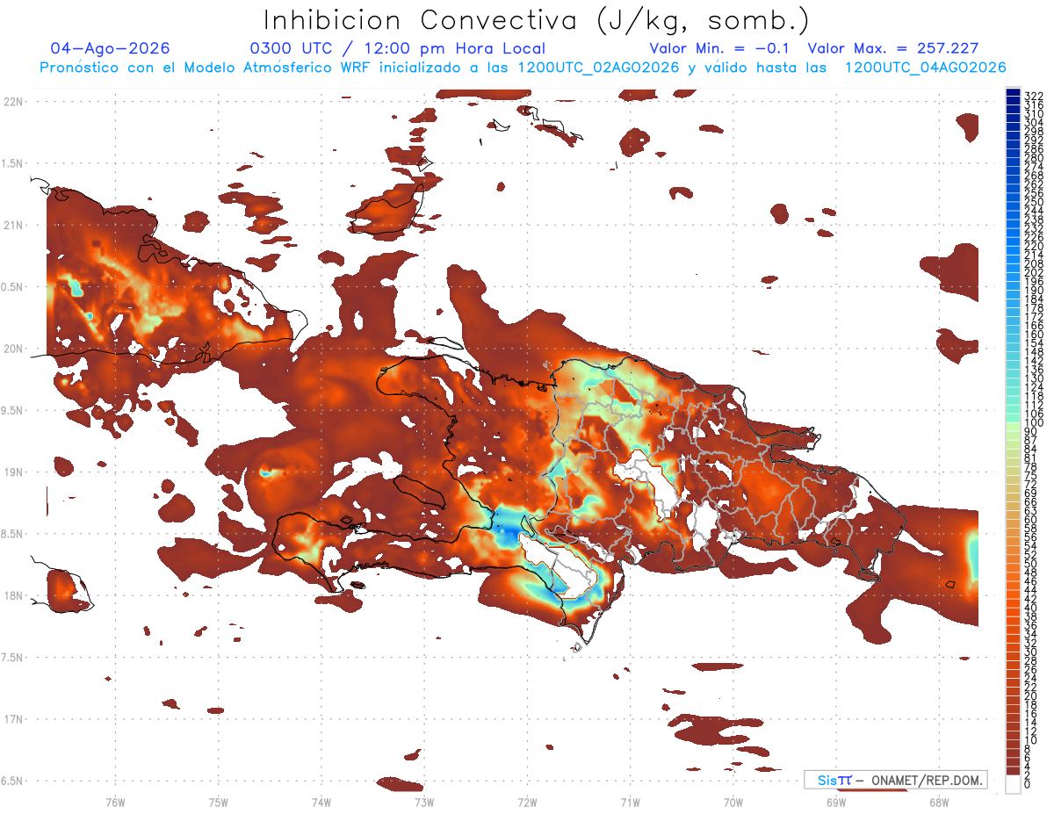Click the title "Inhibicion Convectiva (J/kg, somb.)"

(536, 20)
